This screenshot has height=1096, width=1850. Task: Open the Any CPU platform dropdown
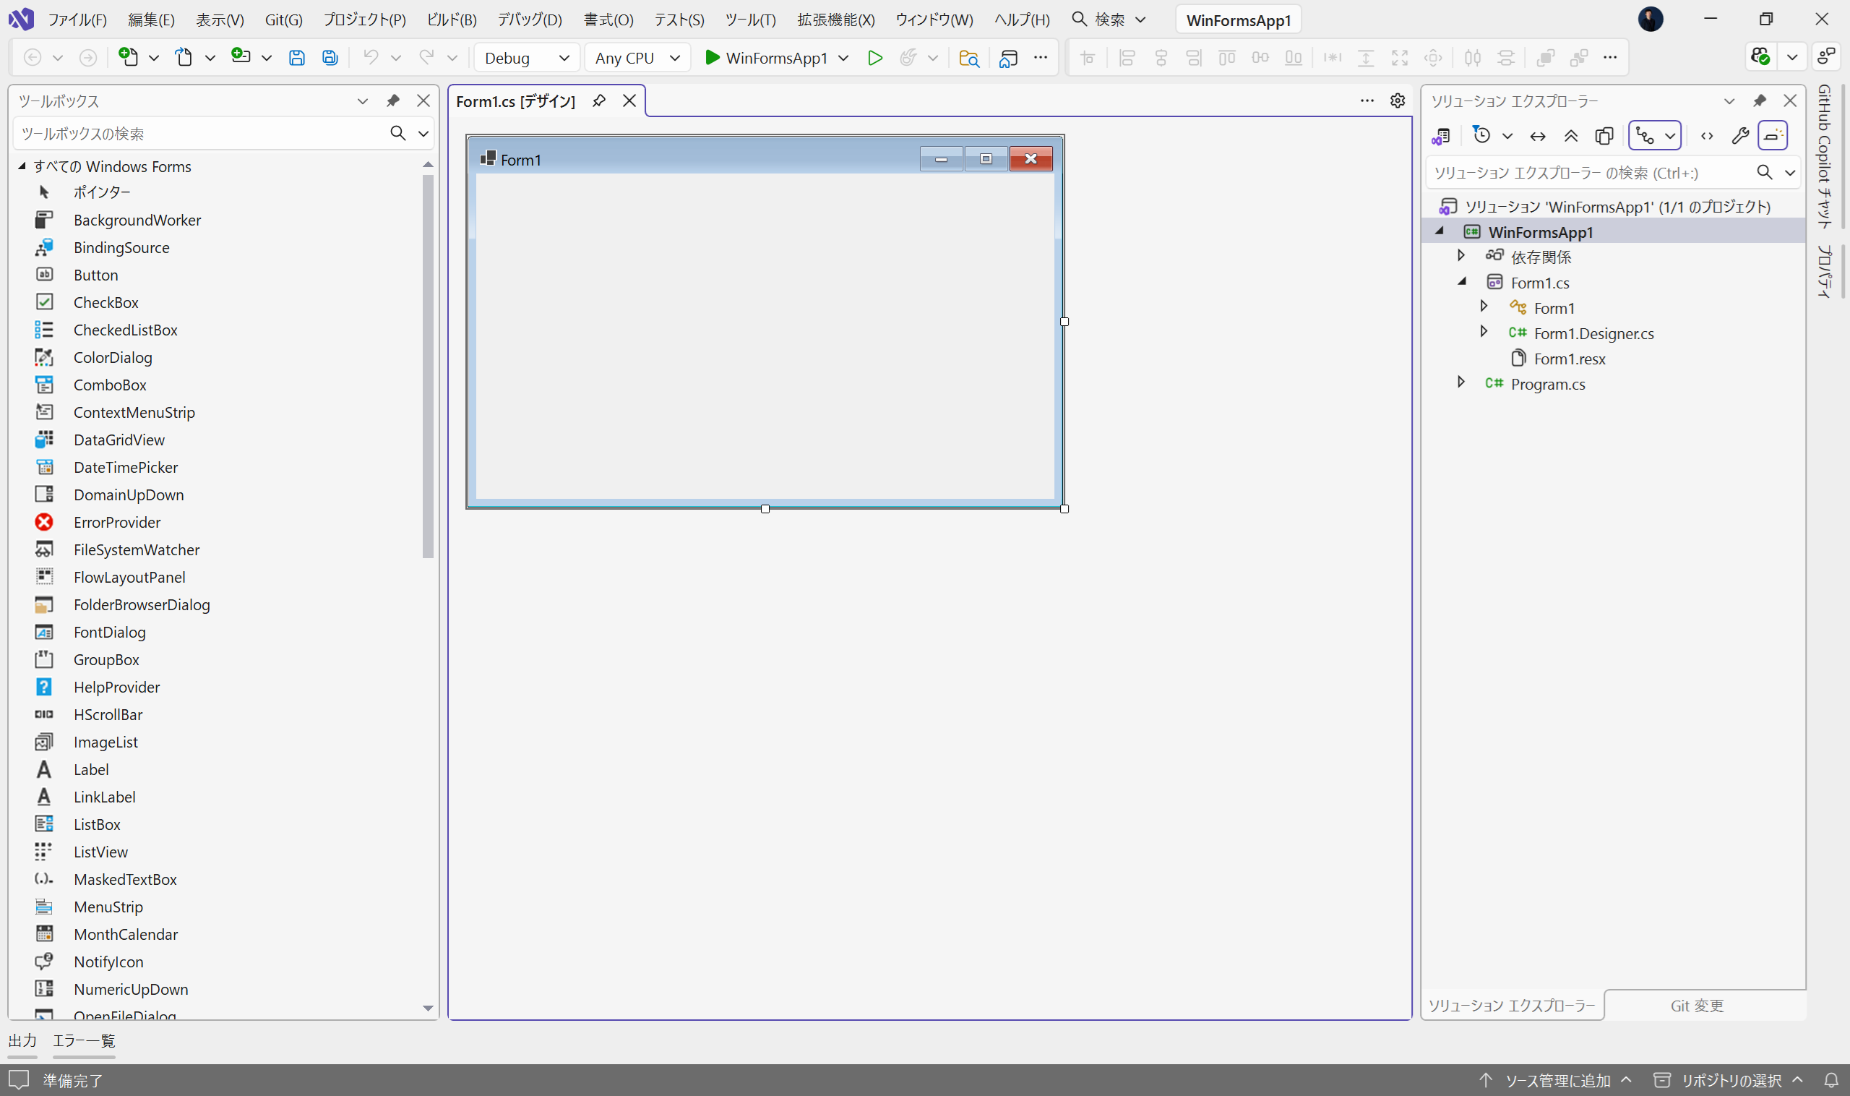(637, 58)
